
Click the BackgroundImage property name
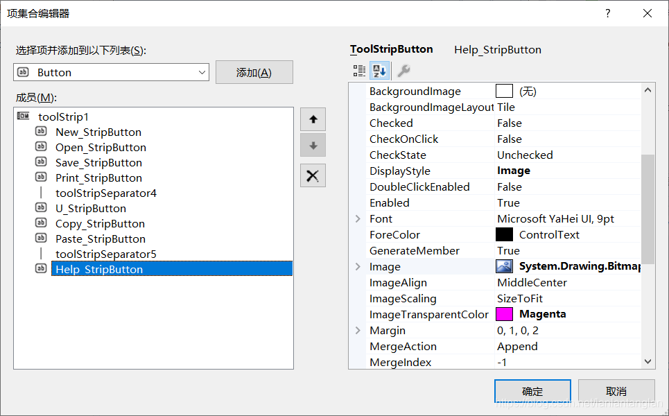(415, 91)
